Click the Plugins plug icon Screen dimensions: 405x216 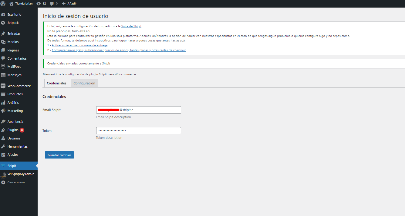[x=3, y=130]
